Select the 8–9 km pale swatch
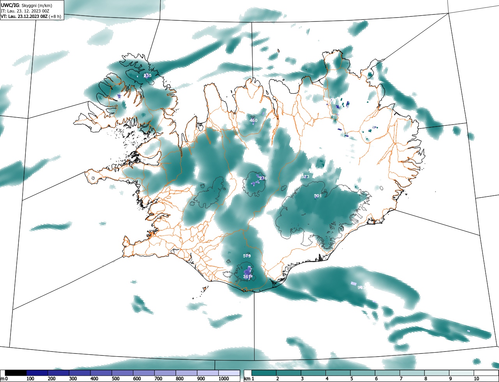 pyautogui.click(x=437, y=373)
